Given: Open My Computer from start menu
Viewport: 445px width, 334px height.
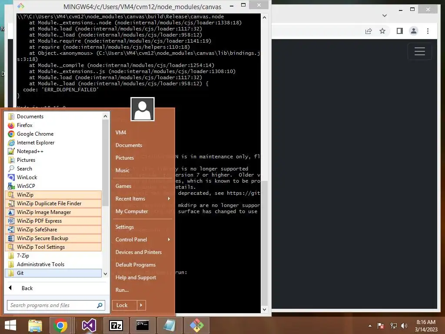Looking at the screenshot, I should (x=132, y=211).
